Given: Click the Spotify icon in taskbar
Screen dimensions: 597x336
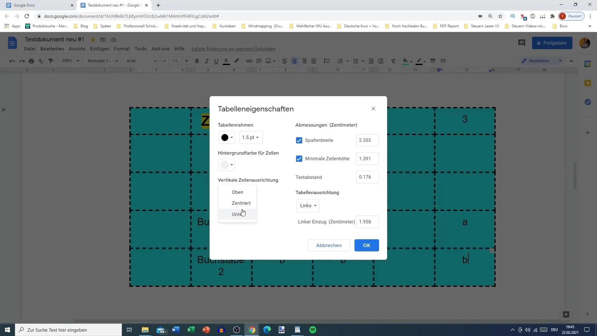Looking at the screenshot, I should click(x=313, y=330).
